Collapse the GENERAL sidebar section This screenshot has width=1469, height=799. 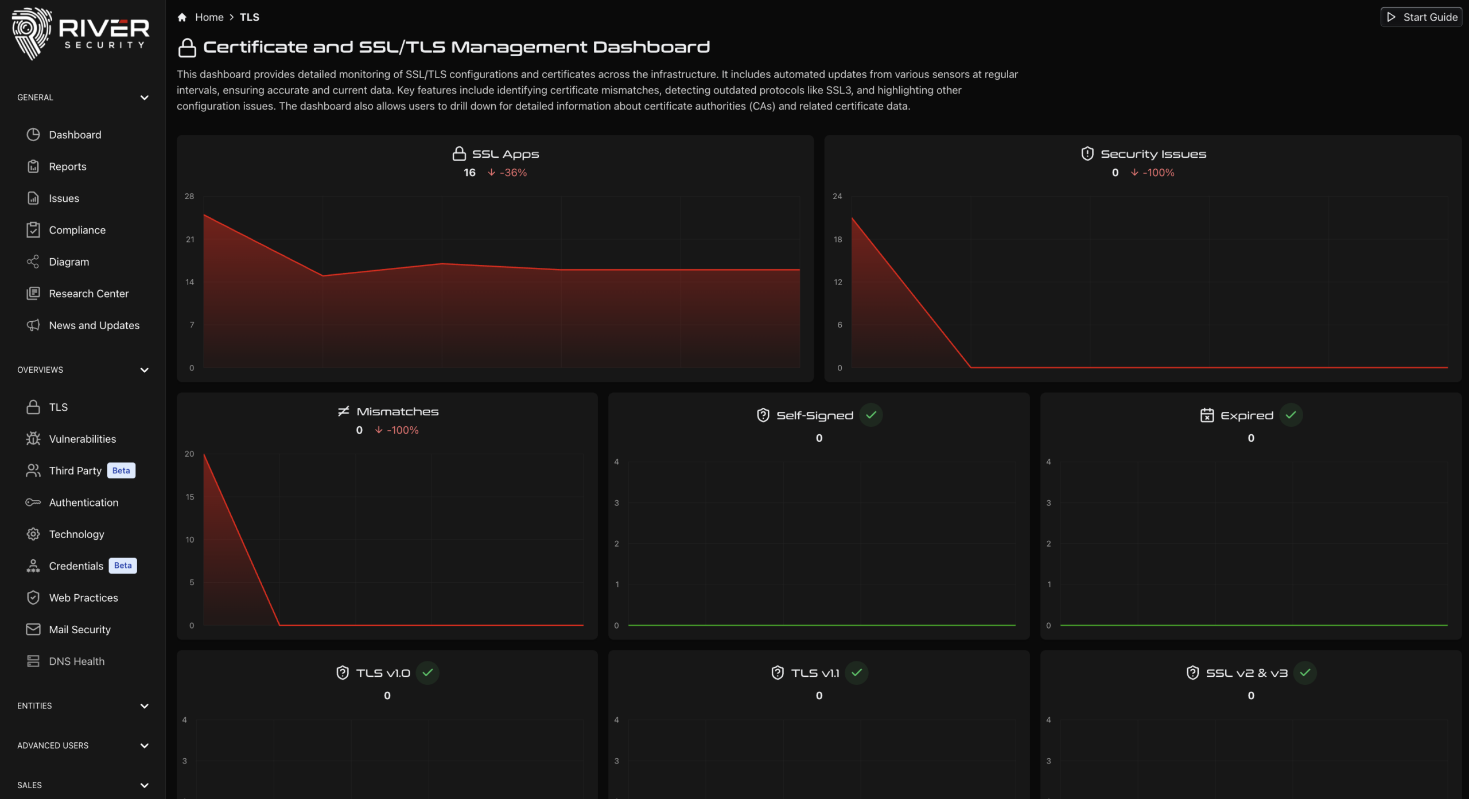(144, 98)
